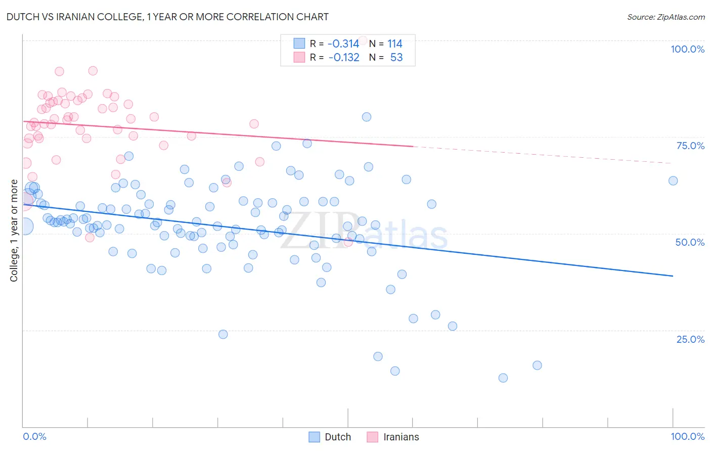Click the pink swatch beside R = -0.132

299,57
